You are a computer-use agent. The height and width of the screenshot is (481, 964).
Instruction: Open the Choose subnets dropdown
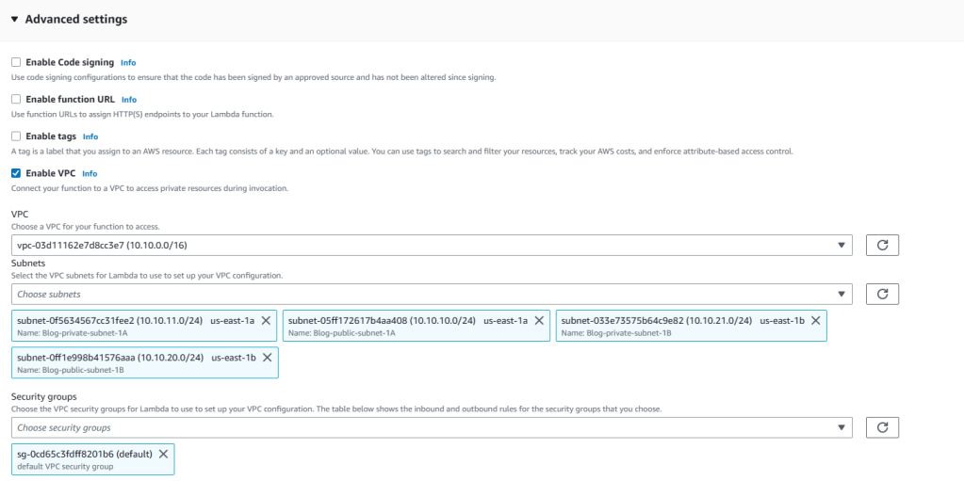tap(433, 294)
